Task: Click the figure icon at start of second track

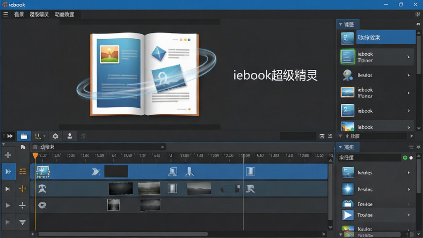Action: click(42, 188)
